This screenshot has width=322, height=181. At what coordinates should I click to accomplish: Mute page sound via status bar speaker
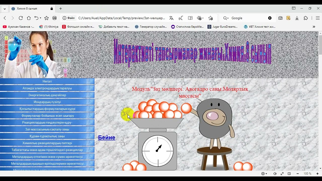(275, 174)
